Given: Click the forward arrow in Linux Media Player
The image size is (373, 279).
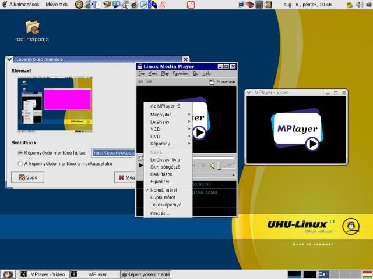Looking at the screenshot, I should coord(149,82).
